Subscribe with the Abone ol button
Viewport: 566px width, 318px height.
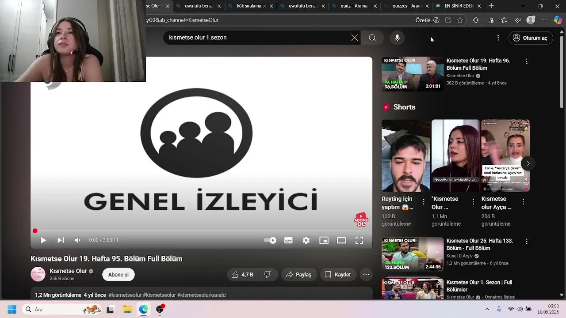[x=119, y=275]
